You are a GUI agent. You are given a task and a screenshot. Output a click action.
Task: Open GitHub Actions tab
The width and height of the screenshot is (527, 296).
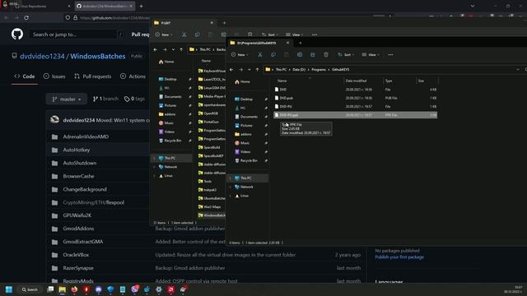click(x=133, y=76)
